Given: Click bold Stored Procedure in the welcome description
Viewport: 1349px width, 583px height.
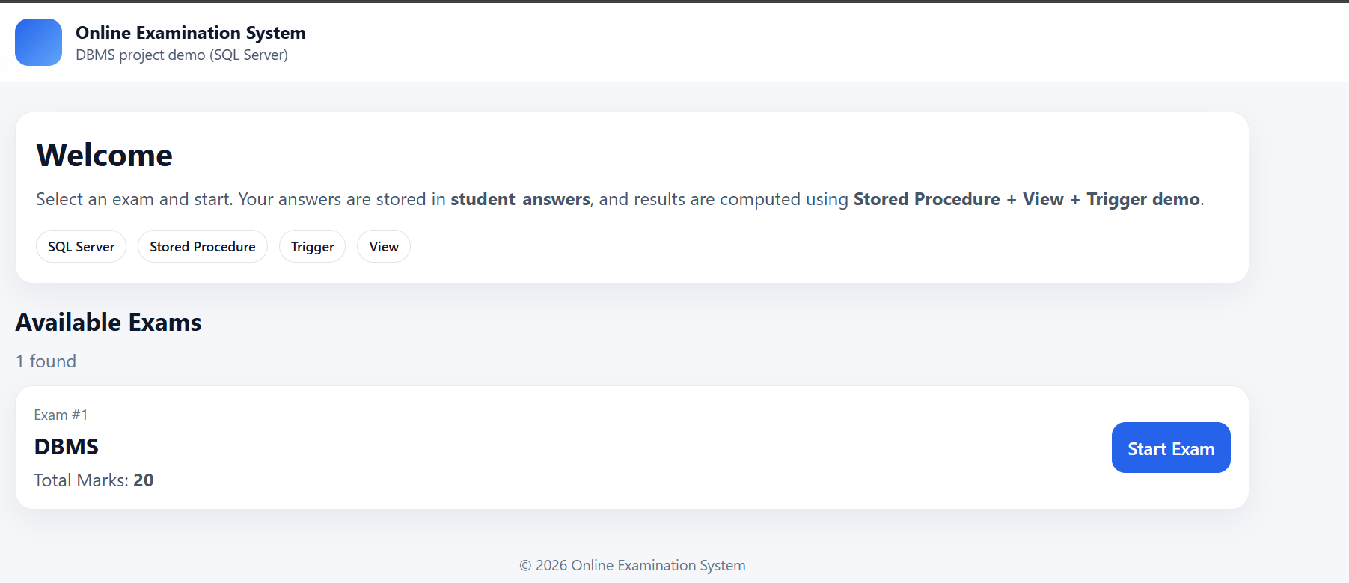Looking at the screenshot, I should click(x=926, y=200).
